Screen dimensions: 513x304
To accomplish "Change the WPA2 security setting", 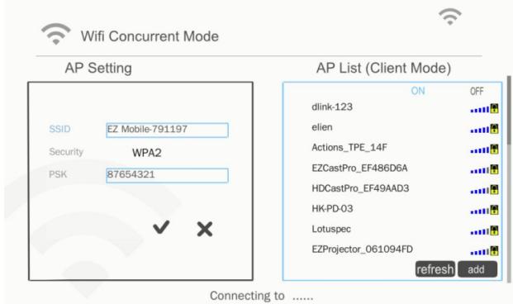I will click(147, 153).
